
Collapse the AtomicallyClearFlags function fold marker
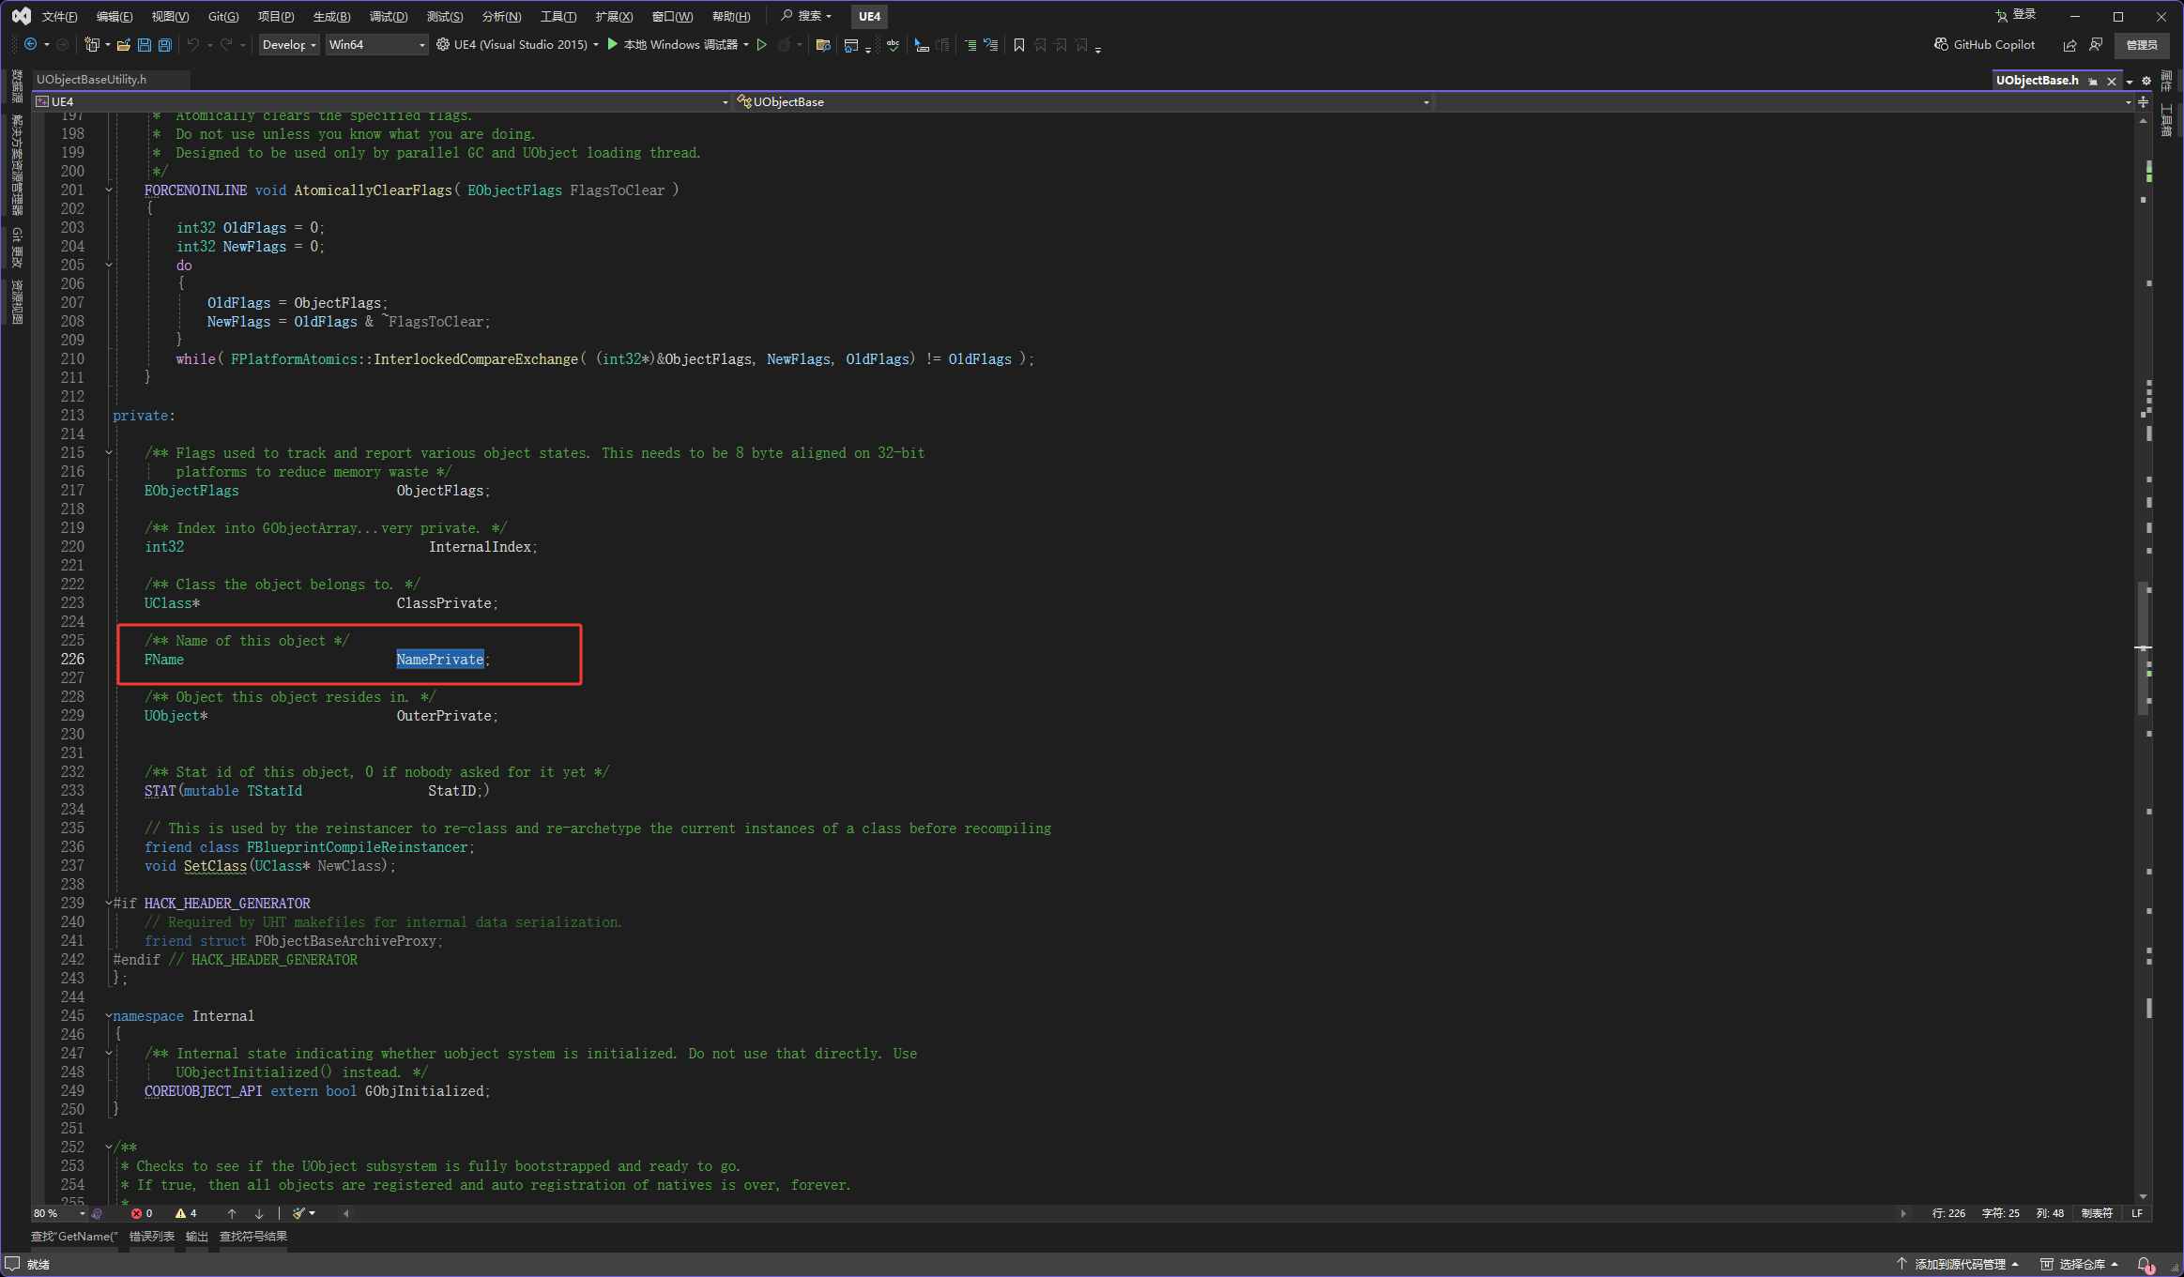point(109,190)
